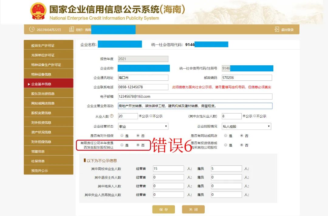
Task: Click the national emblem logo
Action: pyautogui.click(x=38, y=11)
